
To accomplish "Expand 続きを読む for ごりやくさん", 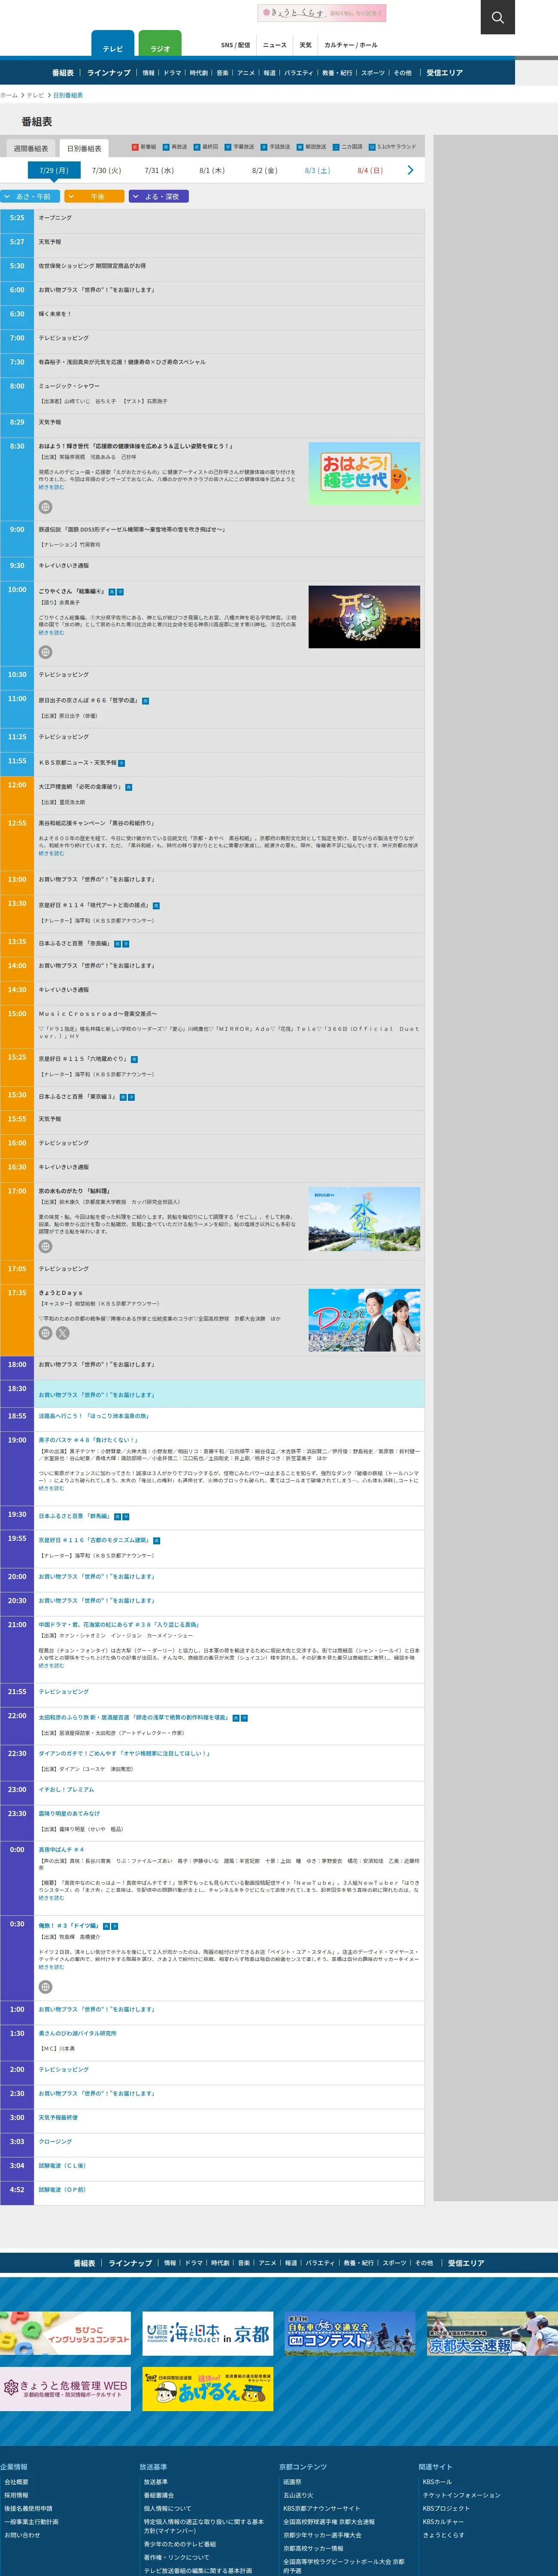I will tap(51, 633).
